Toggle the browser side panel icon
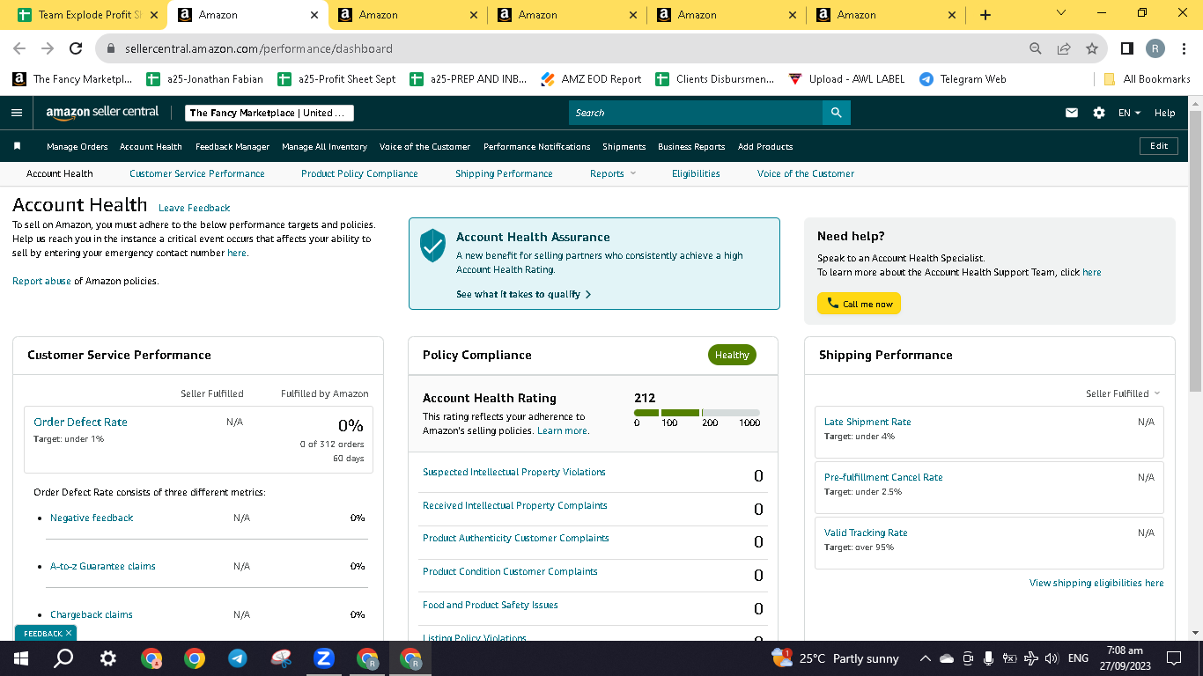Image resolution: width=1203 pixels, height=676 pixels. (1127, 48)
